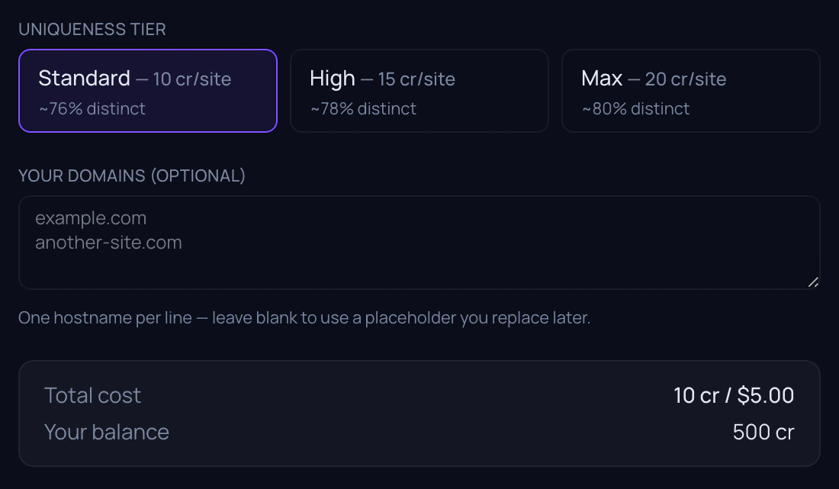Click the Your balance label
839x489 pixels.
[107, 432]
